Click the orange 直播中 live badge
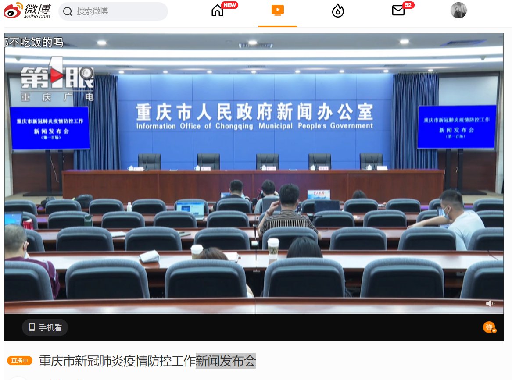 (x=20, y=361)
